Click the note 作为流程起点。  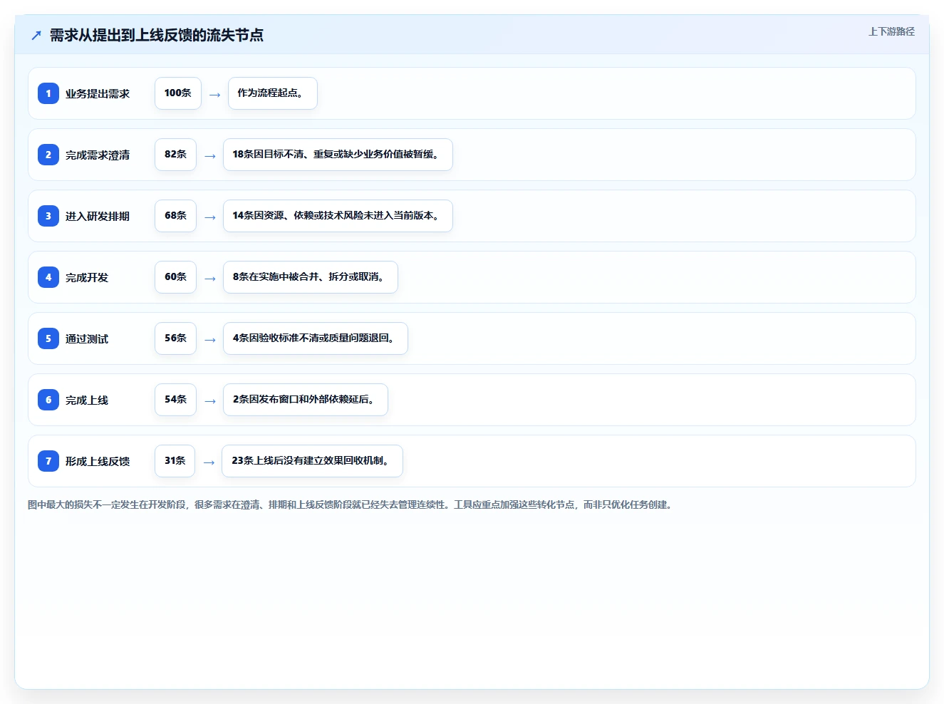[x=273, y=93]
